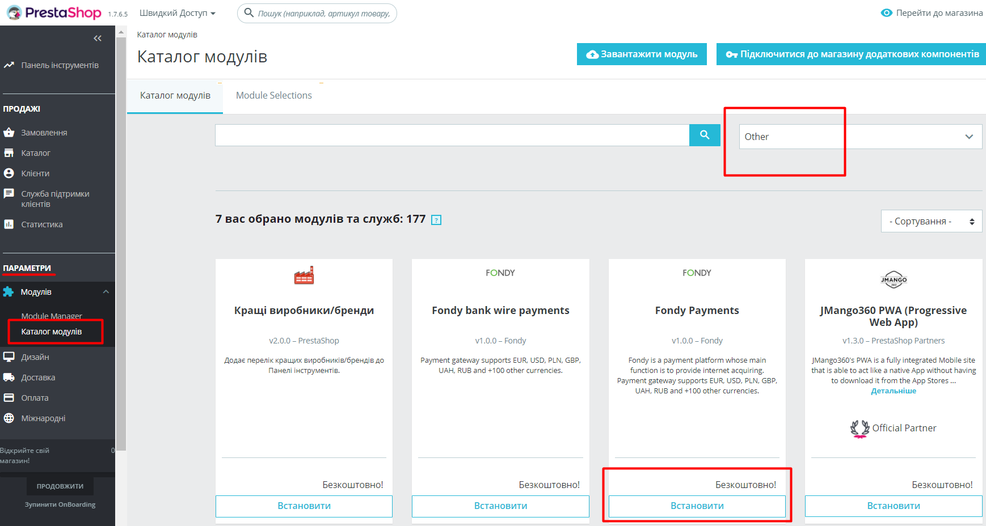Click Завантажити модуль button
The height and width of the screenshot is (526, 986).
(x=642, y=54)
